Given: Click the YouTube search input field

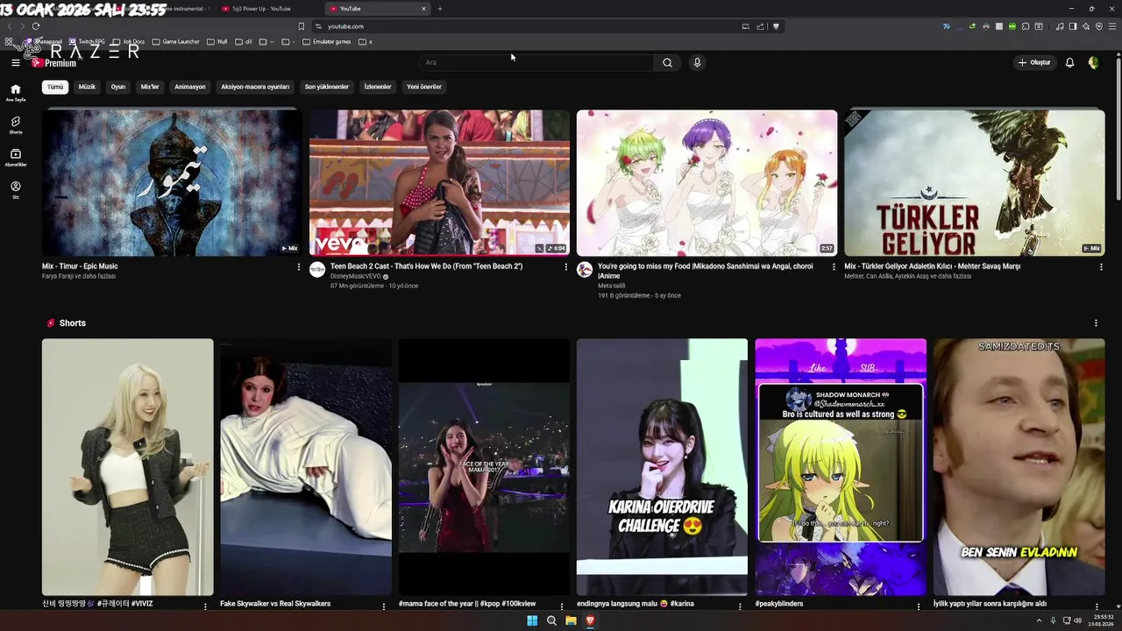Looking at the screenshot, I should [536, 62].
